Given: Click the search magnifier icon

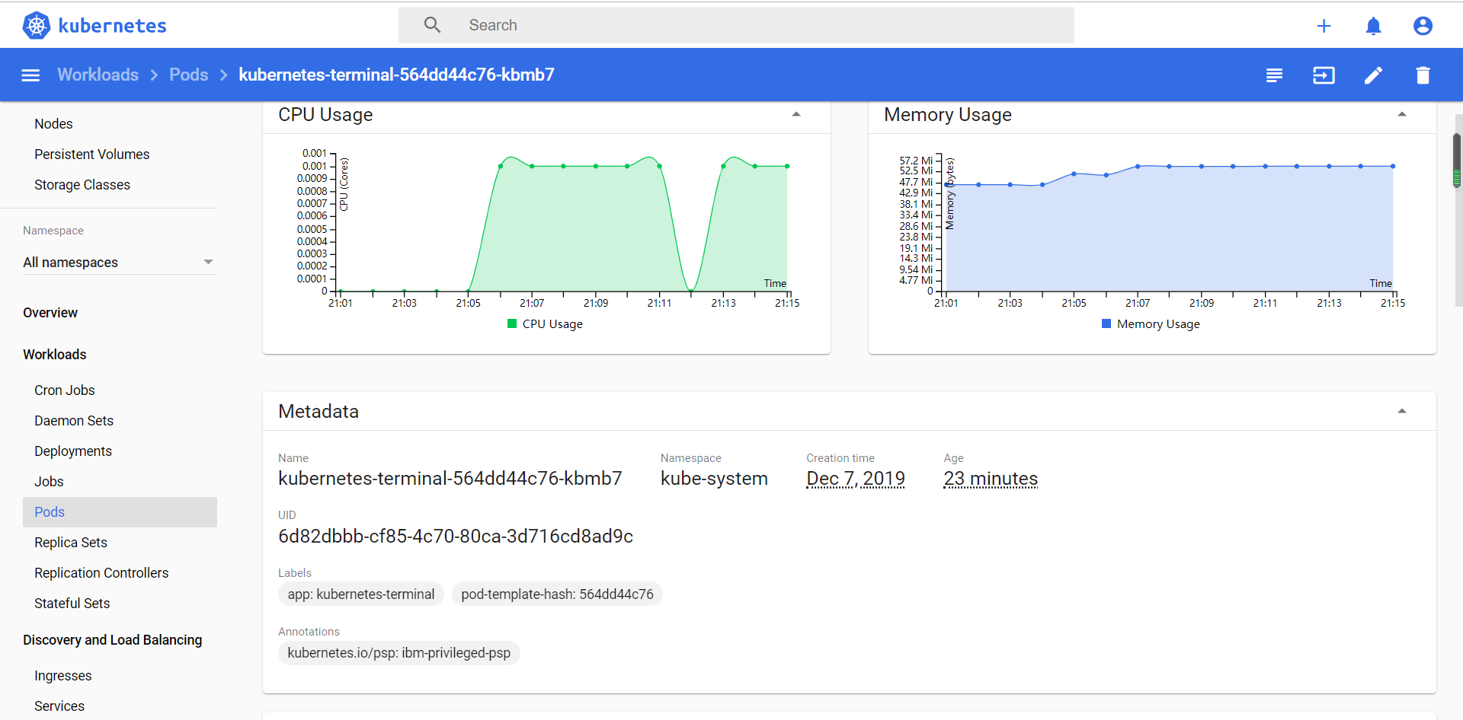Looking at the screenshot, I should [432, 25].
